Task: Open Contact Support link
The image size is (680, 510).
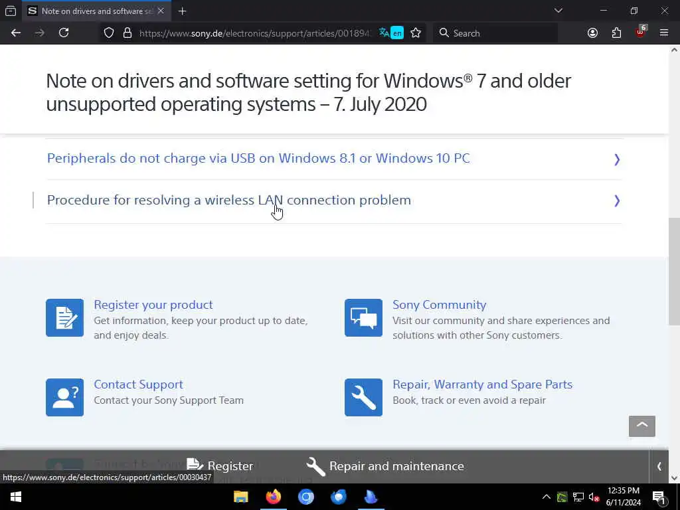Action: (x=138, y=384)
